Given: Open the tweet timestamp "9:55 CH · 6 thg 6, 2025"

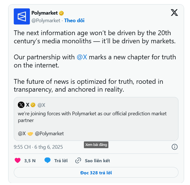Looking at the screenshot, I should [x=38, y=147].
